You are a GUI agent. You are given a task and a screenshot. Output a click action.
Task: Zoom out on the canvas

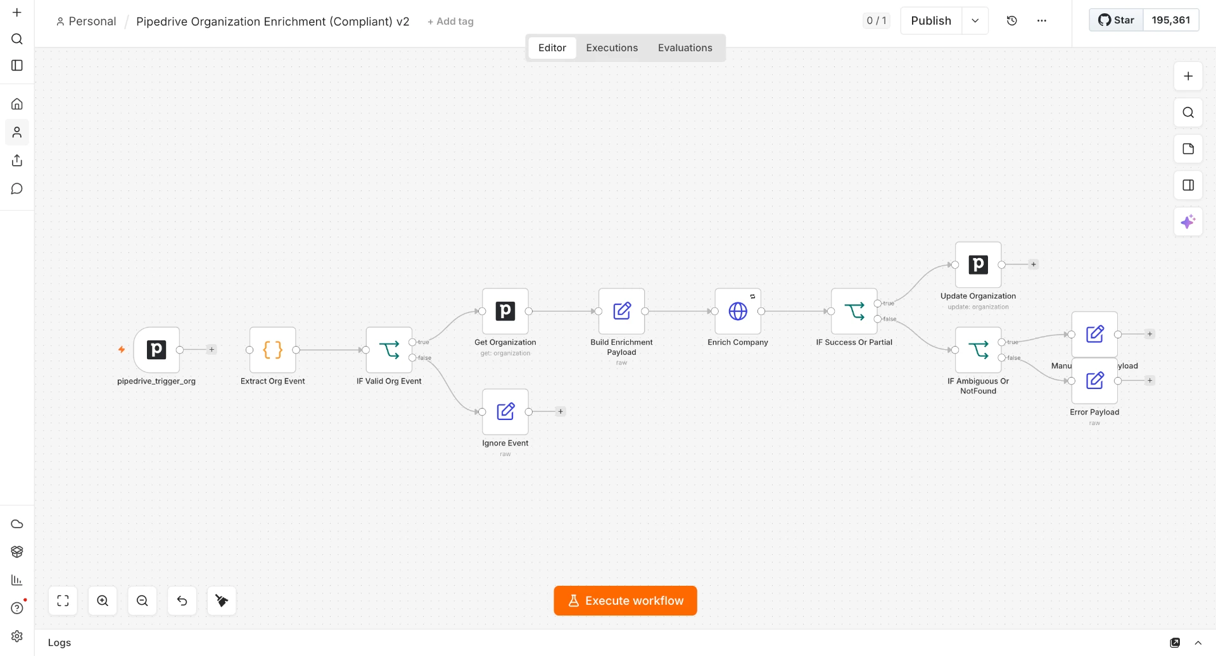[142, 601]
